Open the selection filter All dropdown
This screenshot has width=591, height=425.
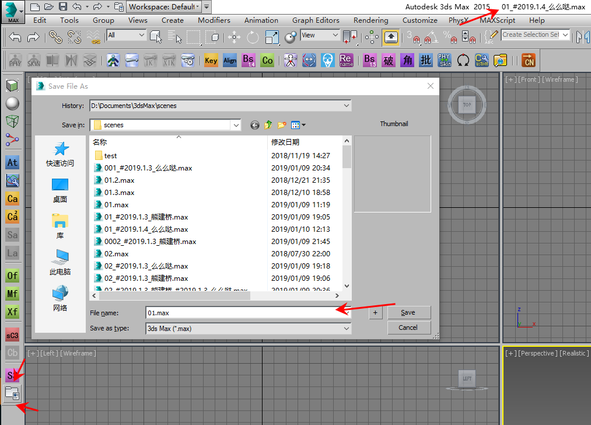[126, 35]
